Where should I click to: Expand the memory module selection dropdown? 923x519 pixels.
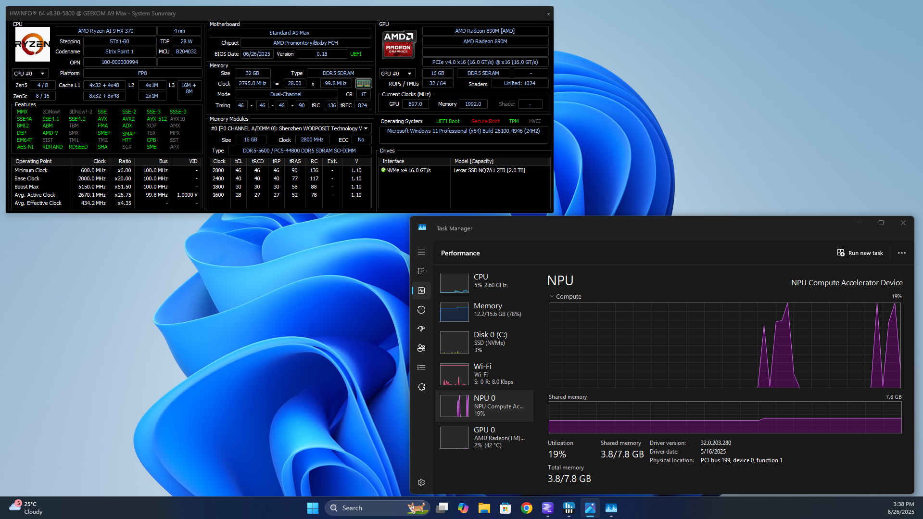[x=366, y=128]
